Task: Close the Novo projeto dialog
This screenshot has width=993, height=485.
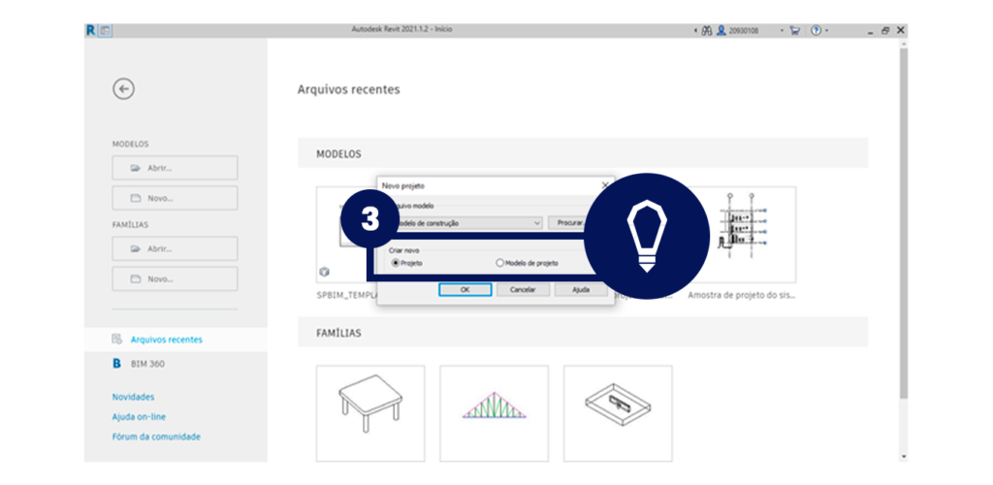Action: pos(605,185)
